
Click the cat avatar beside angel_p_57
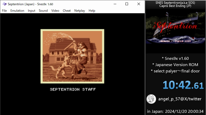151,99
